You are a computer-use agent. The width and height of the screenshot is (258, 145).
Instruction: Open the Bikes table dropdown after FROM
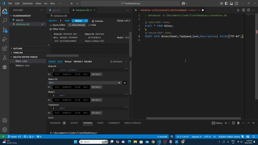[80, 21]
